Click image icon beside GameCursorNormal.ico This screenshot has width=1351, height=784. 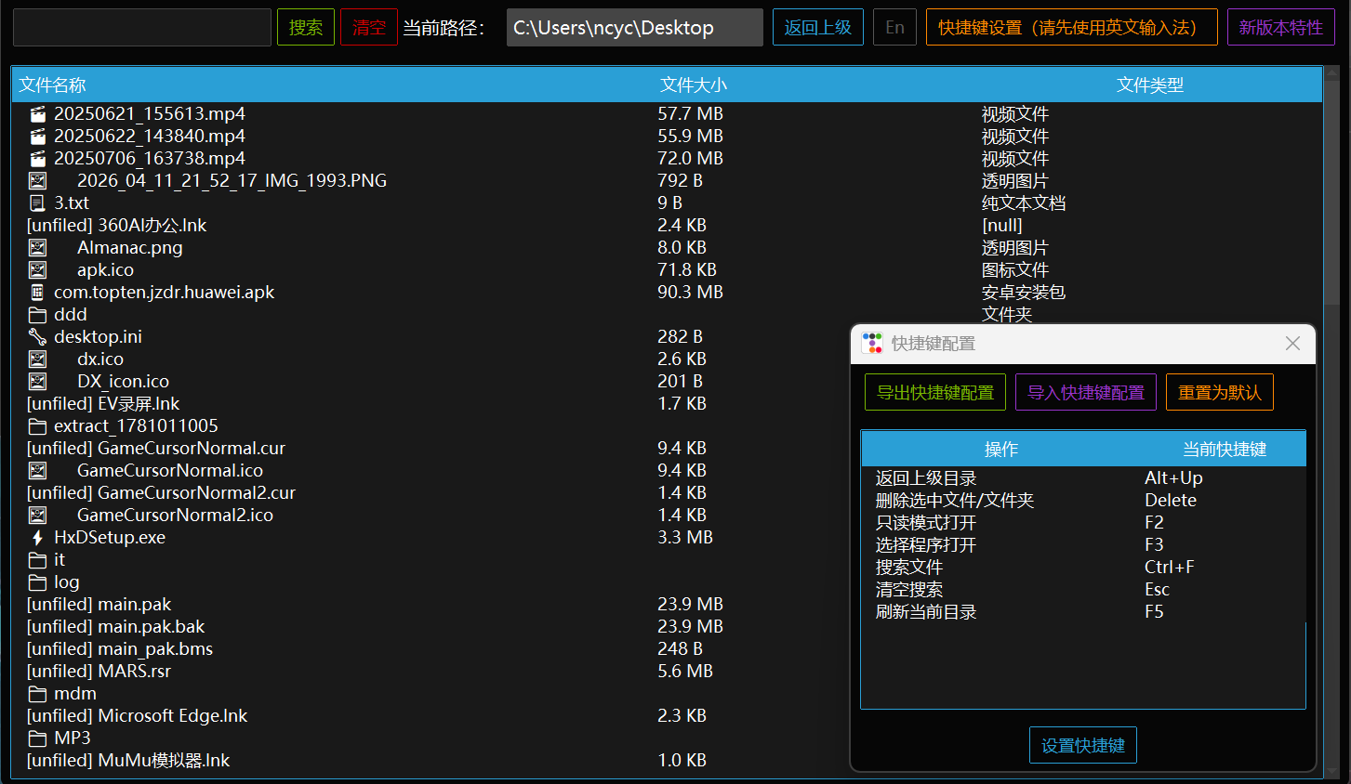[37, 471]
